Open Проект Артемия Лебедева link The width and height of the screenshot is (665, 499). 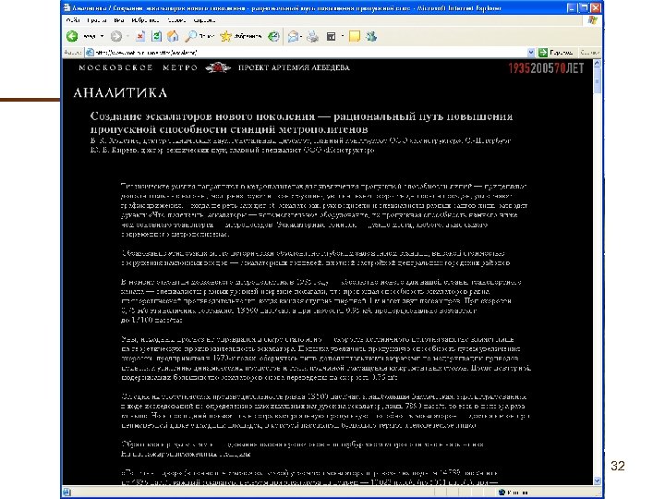pos(294,67)
